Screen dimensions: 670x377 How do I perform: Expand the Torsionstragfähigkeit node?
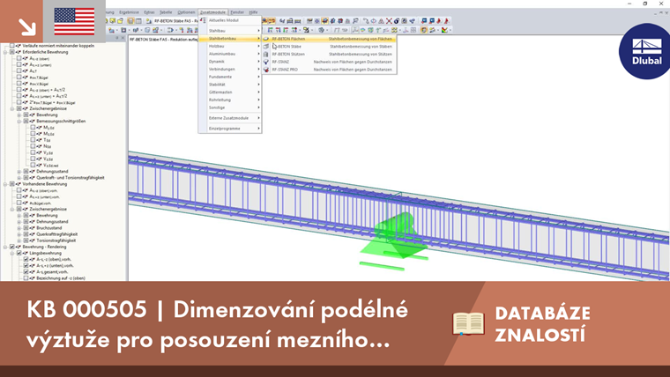[19, 240]
